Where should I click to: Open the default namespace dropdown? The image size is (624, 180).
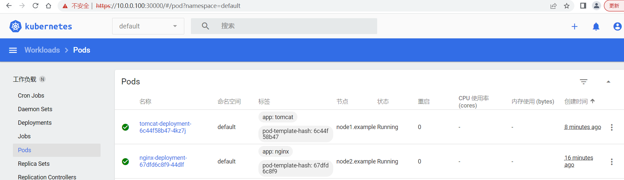tap(148, 26)
